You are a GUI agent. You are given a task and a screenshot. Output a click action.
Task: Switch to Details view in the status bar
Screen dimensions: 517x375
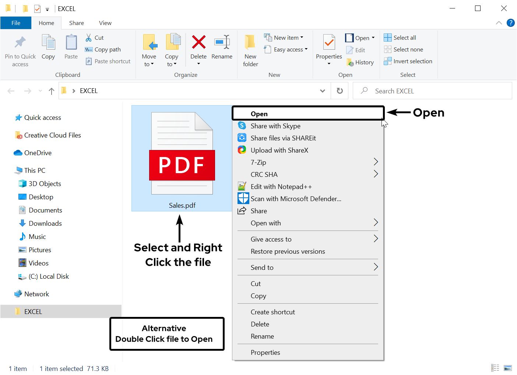pyautogui.click(x=495, y=368)
